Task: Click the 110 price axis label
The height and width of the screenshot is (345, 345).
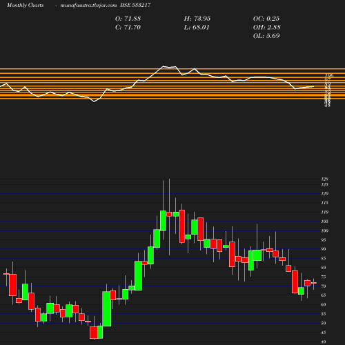Action: coord(325,212)
